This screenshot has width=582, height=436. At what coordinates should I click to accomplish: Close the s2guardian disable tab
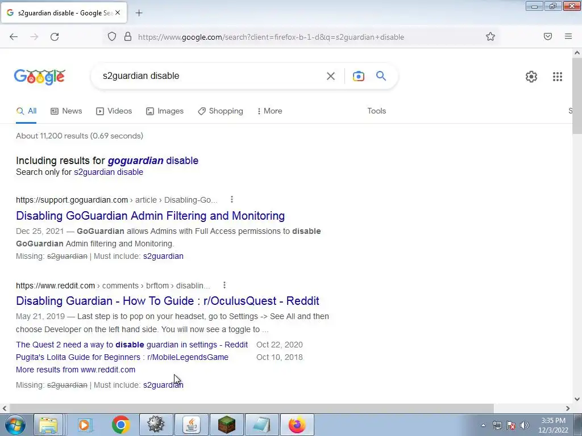(x=118, y=12)
